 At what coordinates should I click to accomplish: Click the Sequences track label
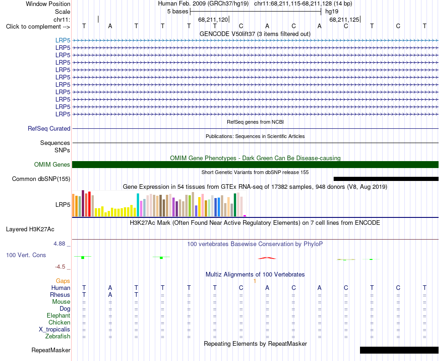tap(55, 143)
